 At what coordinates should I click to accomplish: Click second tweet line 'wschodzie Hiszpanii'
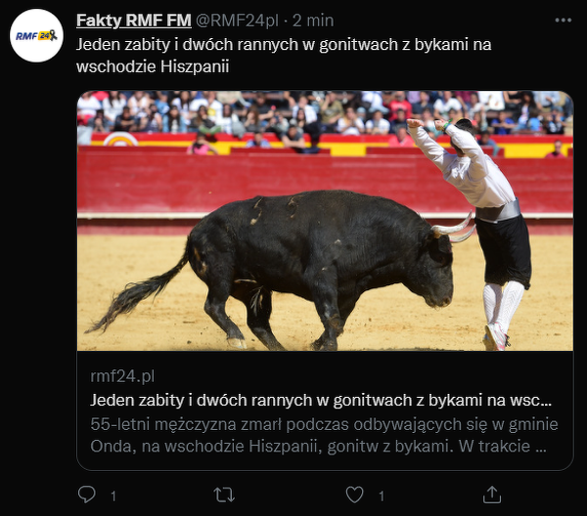tap(153, 66)
